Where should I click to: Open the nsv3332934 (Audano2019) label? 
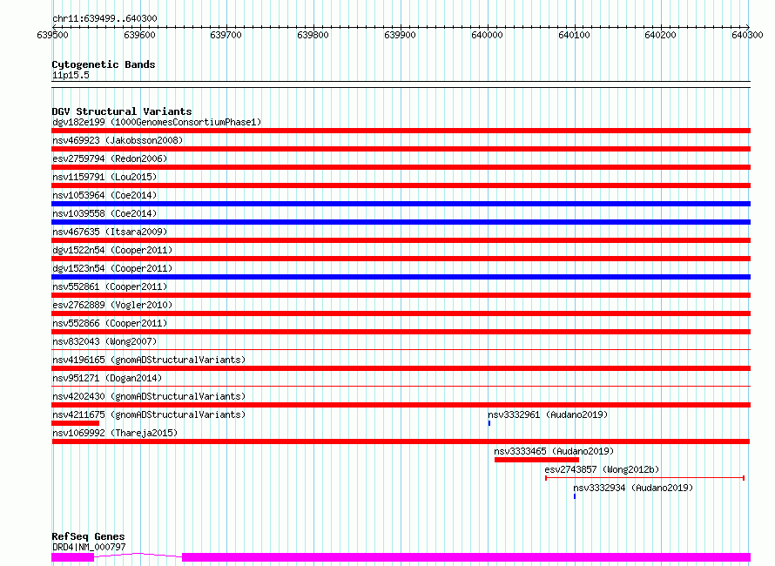coord(633,488)
